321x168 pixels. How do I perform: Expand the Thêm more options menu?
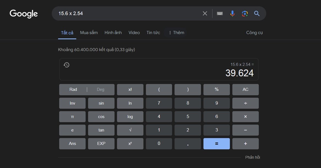pos(176,33)
